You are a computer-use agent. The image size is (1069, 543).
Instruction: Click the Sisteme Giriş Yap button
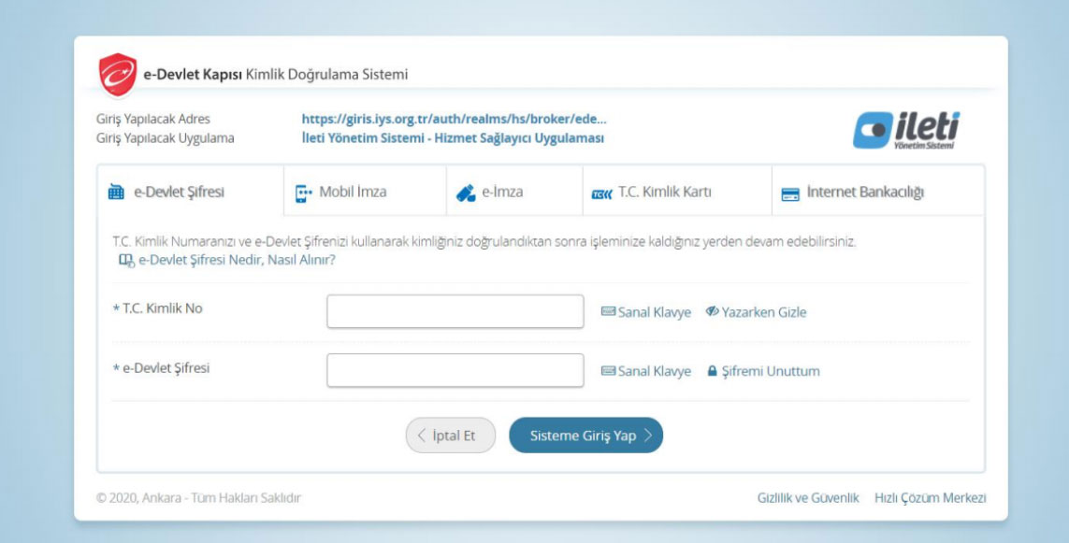(x=585, y=436)
